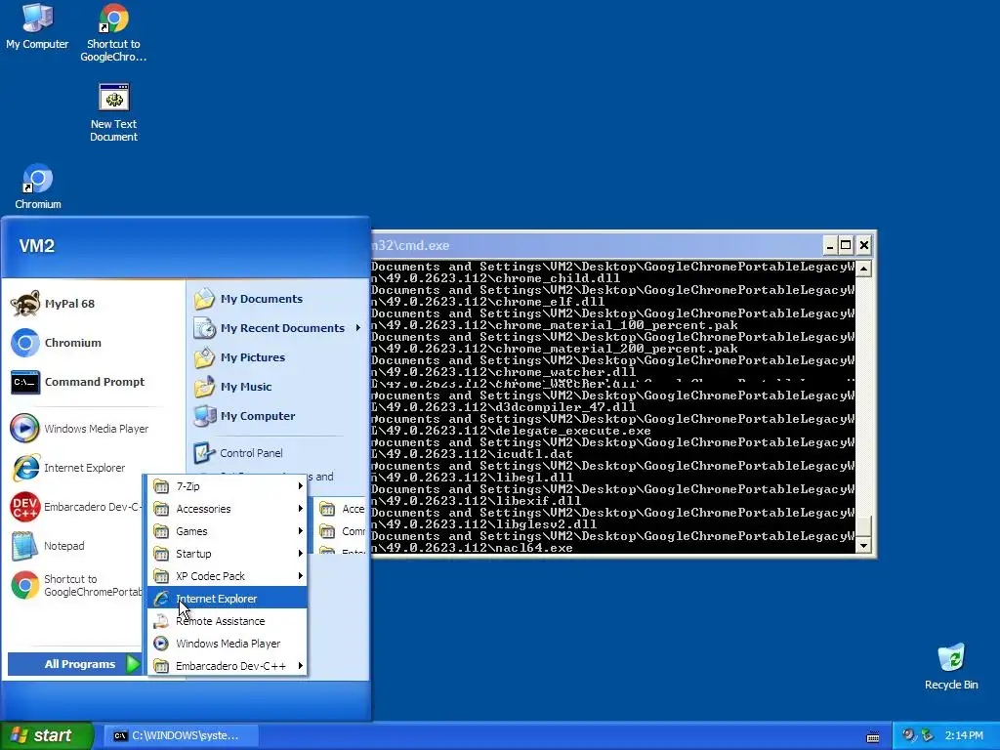Click the Start button
Screen dimensions: 1000x750
click(47, 735)
